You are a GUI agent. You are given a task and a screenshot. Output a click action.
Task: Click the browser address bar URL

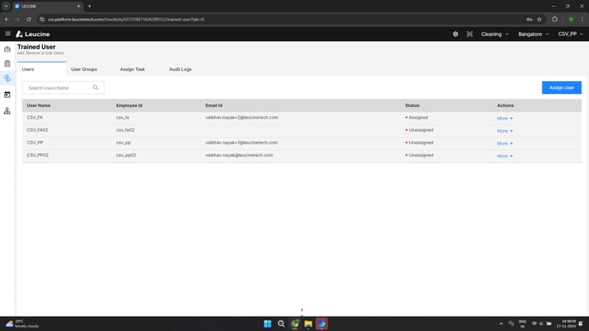(126, 19)
